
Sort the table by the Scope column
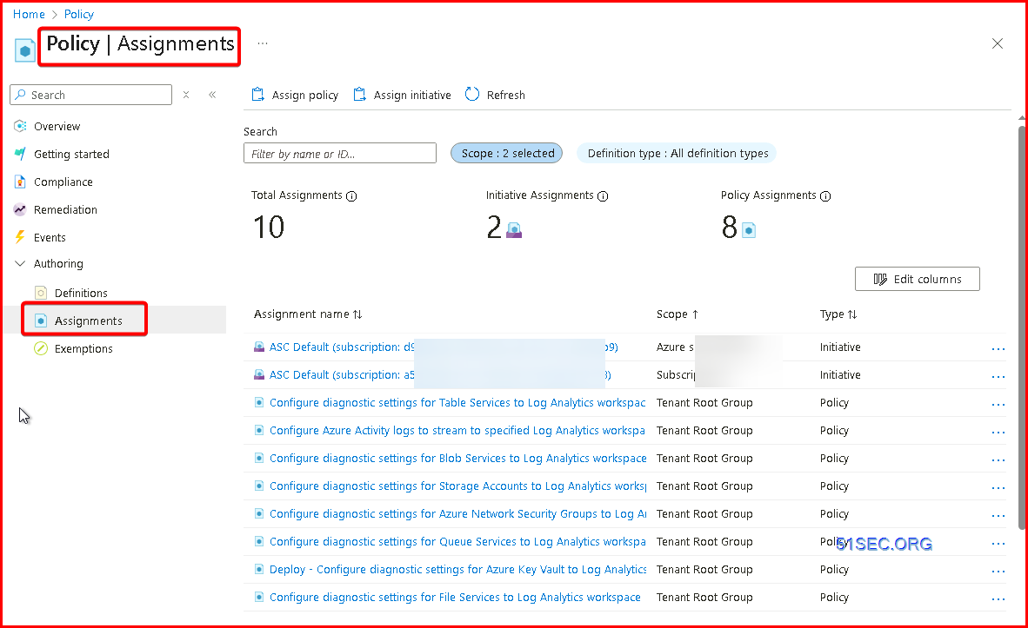[678, 314]
